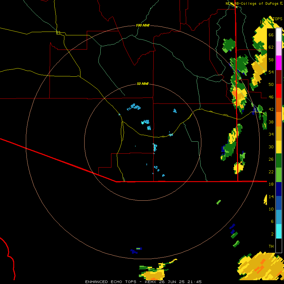This screenshot has height=284, width=284.
Task: Click the yellow legend swatch beside 30
Action: (x=279, y=147)
